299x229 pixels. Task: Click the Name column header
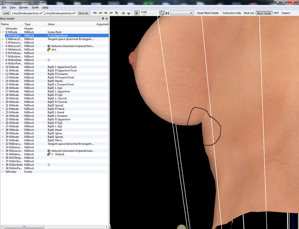(12, 24)
